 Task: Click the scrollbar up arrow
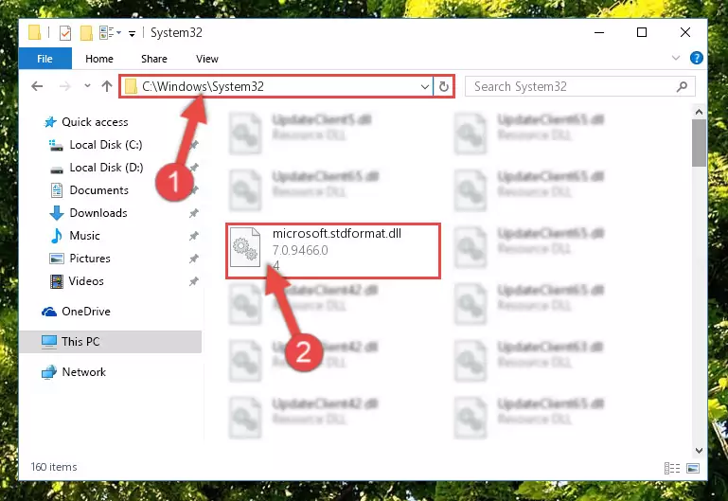(699, 112)
